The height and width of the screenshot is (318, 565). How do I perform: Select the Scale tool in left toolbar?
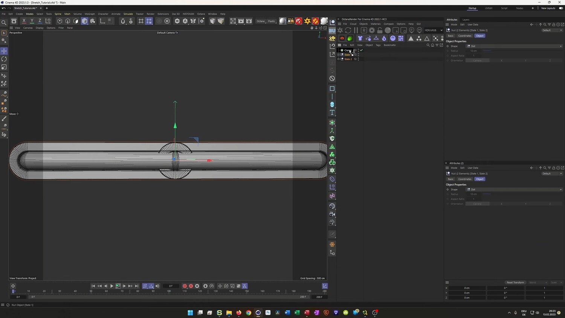click(4, 67)
